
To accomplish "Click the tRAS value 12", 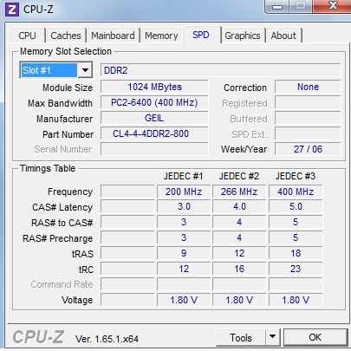I will point(239,253).
